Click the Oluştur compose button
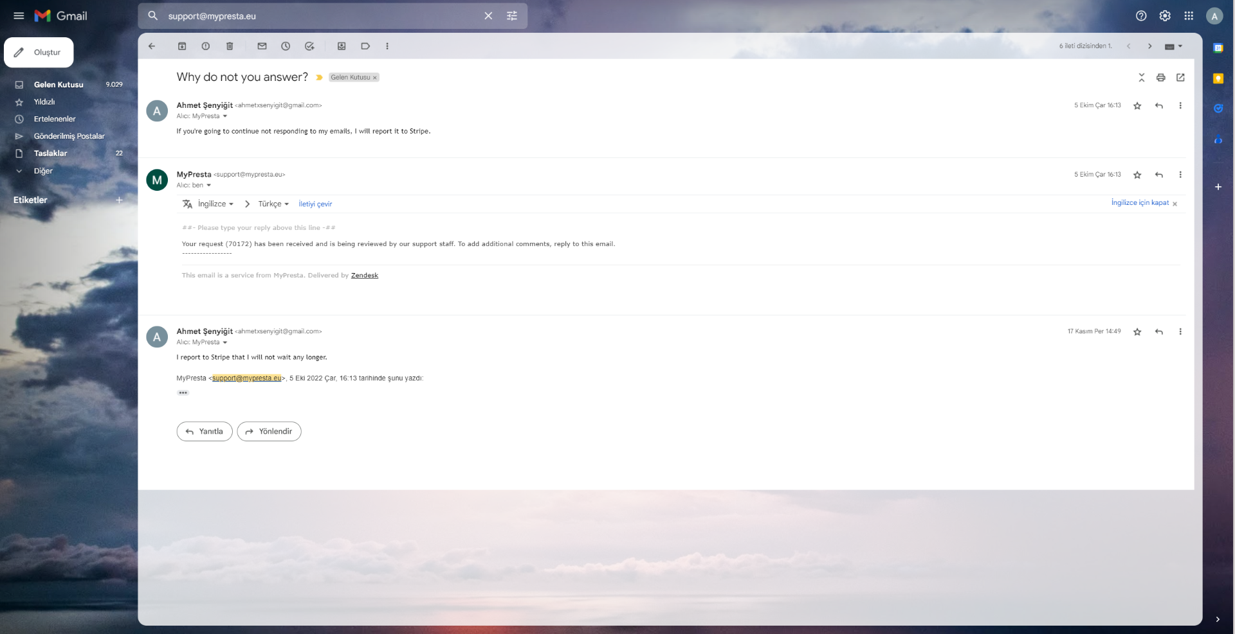This screenshot has width=1235, height=634. 39,53
